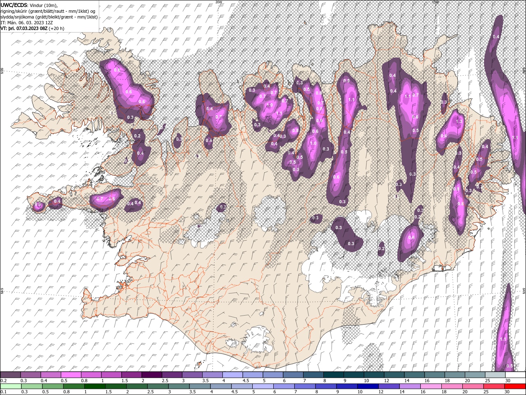Click bottom legend swatch between 3 and 3.5

pos(179,386)
